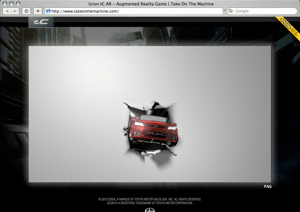Open the FAQ link
The height and width of the screenshot is (212, 300).
[x=267, y=187]
